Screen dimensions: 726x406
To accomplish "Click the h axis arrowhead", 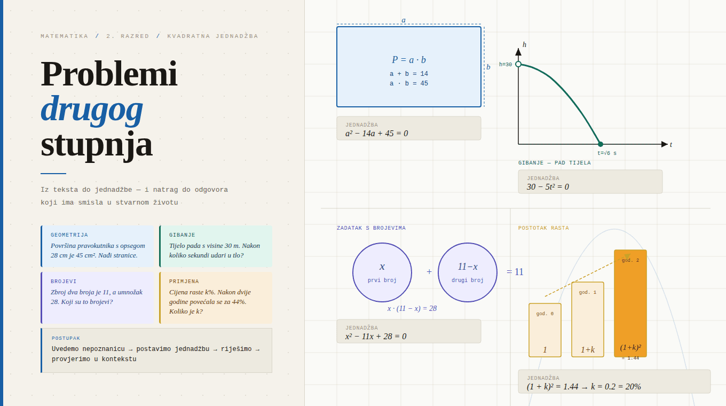I will 518,52.
